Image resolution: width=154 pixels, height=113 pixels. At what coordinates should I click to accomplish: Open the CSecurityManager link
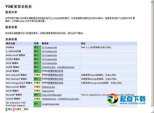pyautogui.click(x=52, y=95)
